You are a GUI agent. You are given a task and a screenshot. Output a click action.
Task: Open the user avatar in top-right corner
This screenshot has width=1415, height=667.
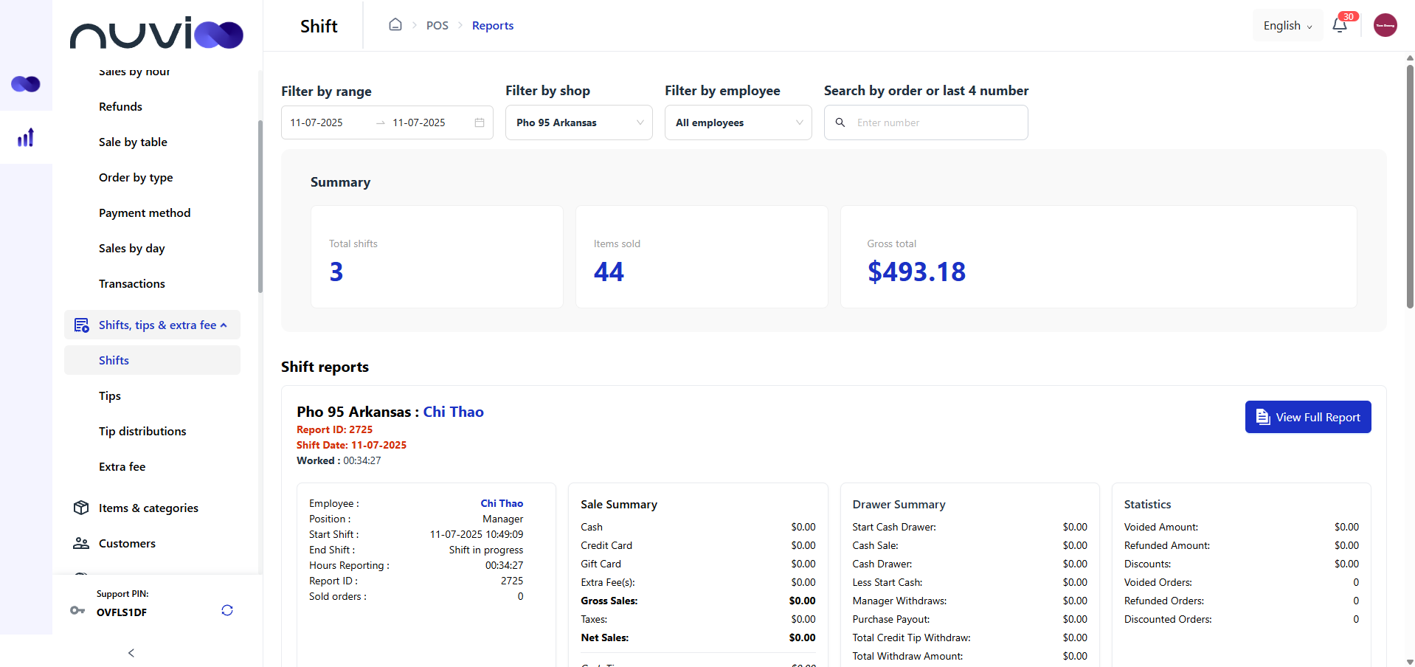(x=1385, y=24)
